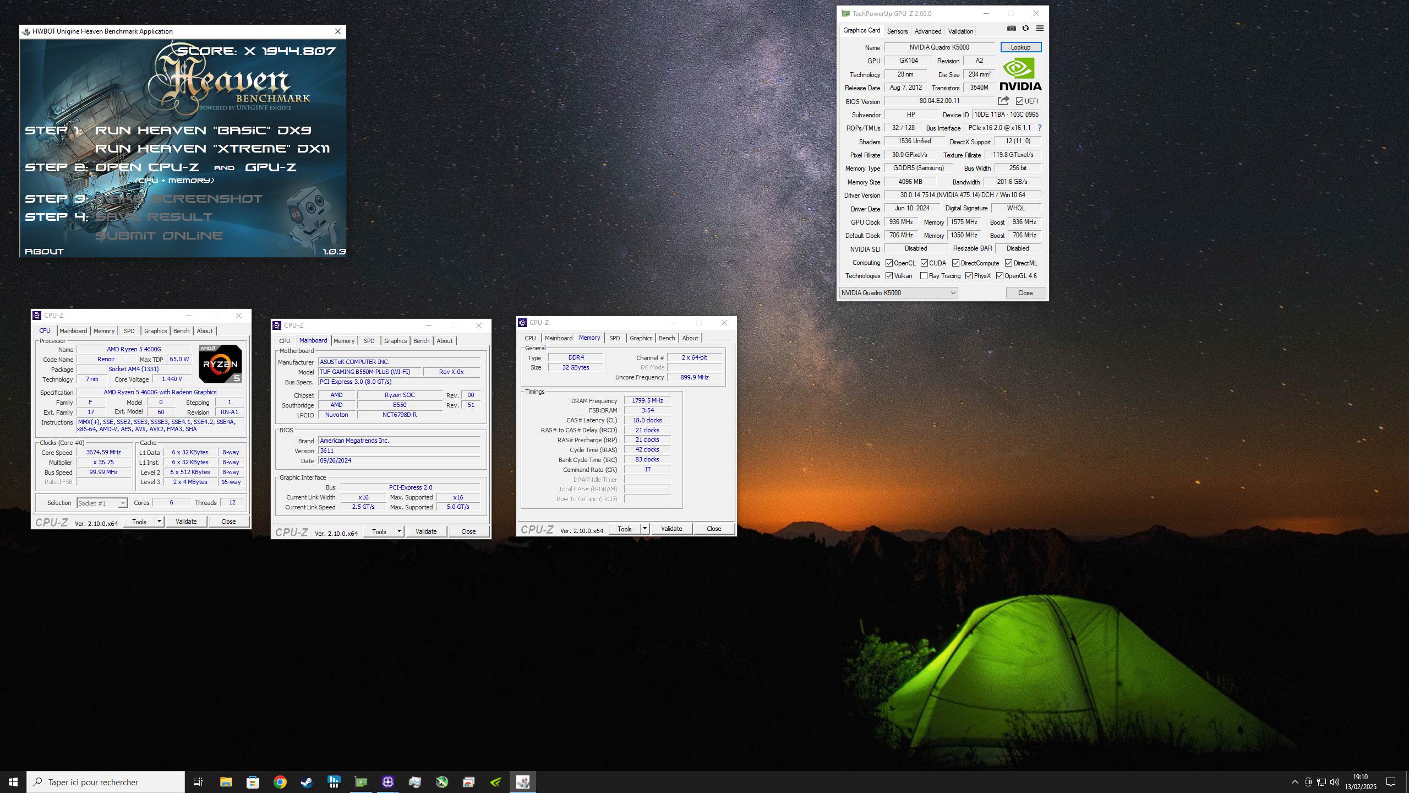This screenshot has width=1409, height=793.
Task: Toggle the UEFI checkbox in GPU-Z
Action: [1020, 101]
